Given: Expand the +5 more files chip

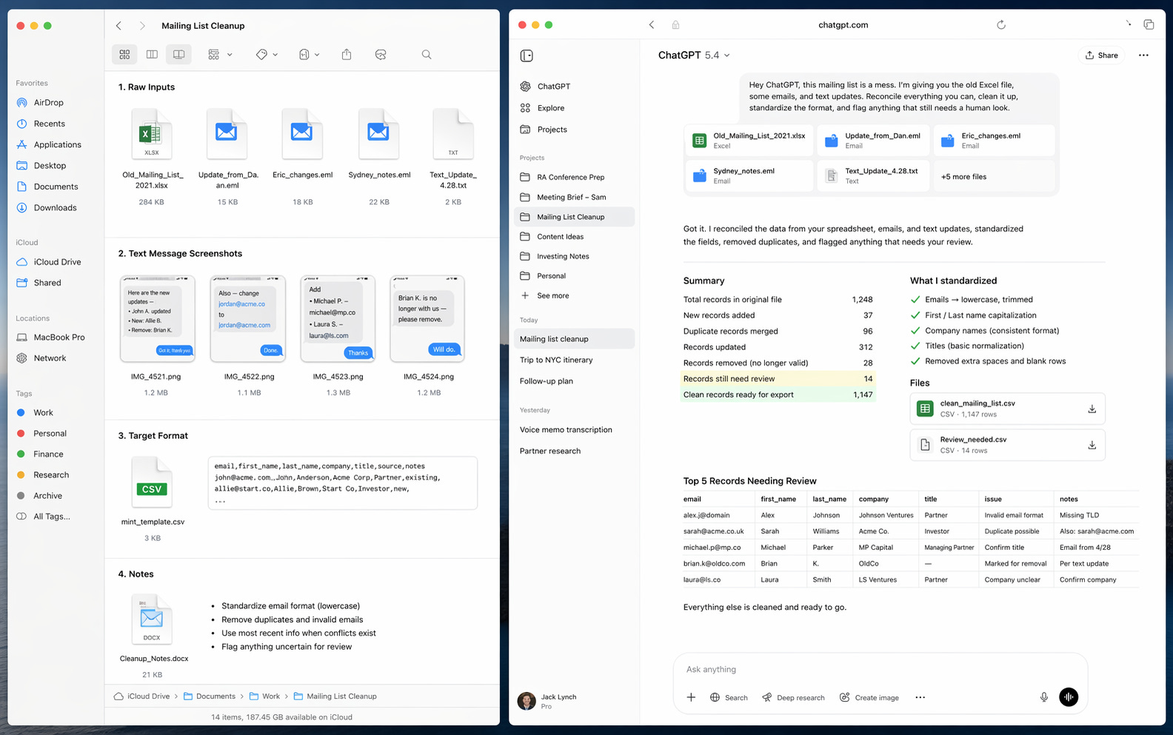Looking at the screenshot, I should (994, 177).
